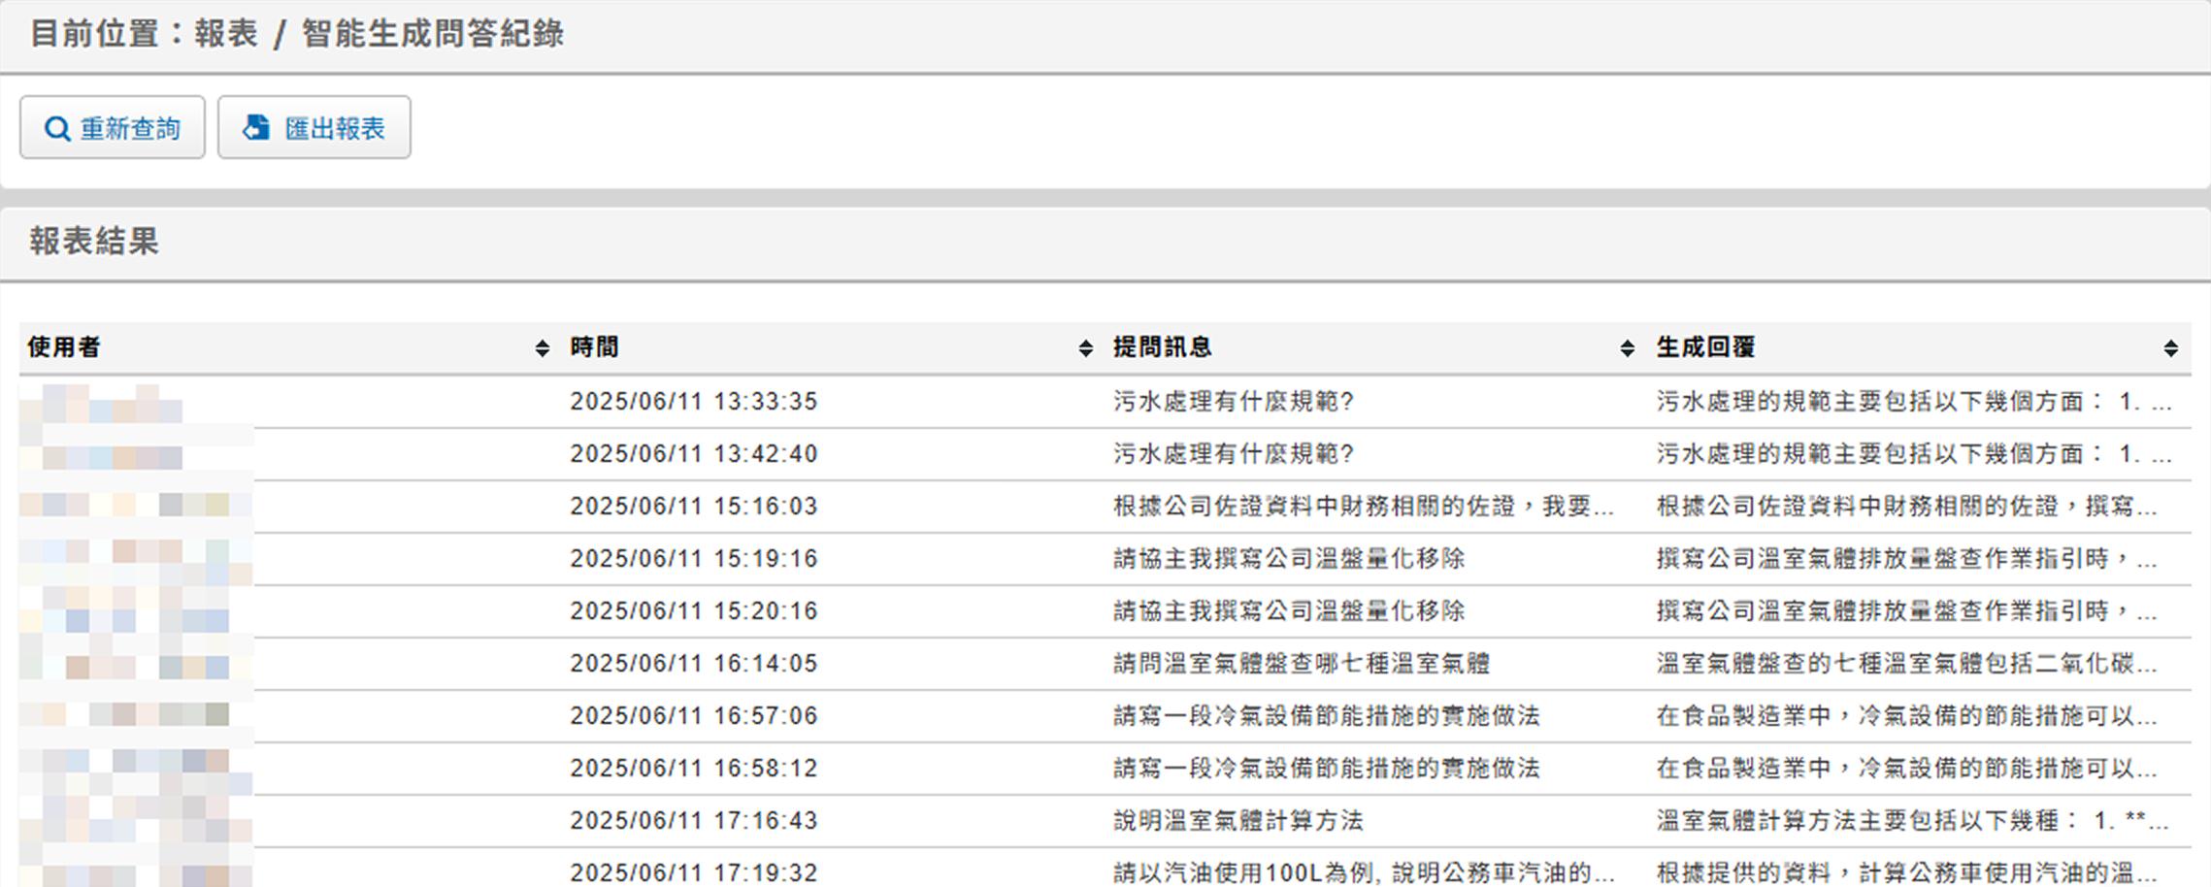Click the question 請問溫室氣體盤查哪七種溫室氣體

[x=1301, y=664]
